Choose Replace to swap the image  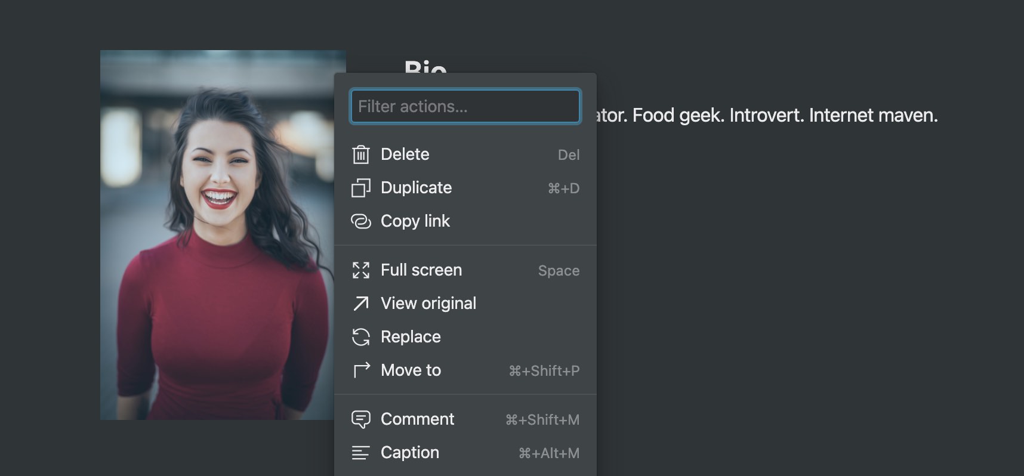pyautogui.click(x=465, y=337)
